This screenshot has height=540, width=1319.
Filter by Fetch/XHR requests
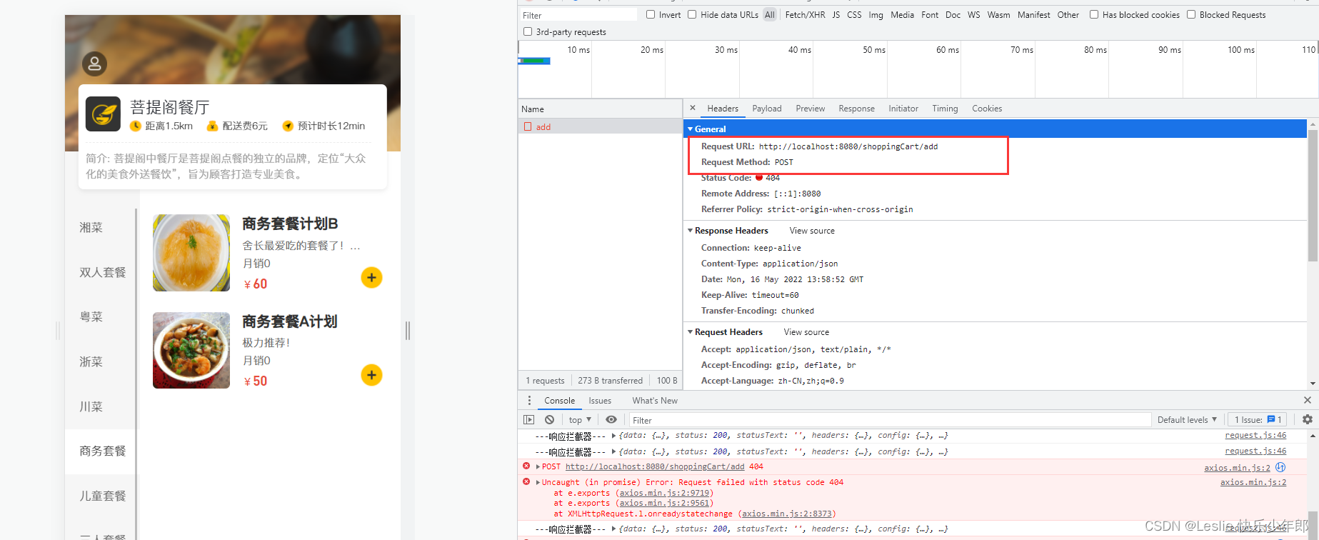point(805,14)
